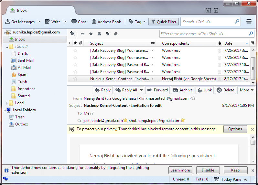Open the More actions dropdown
Image resolution: width=258 pixels, height=185 pixels.
246,90
